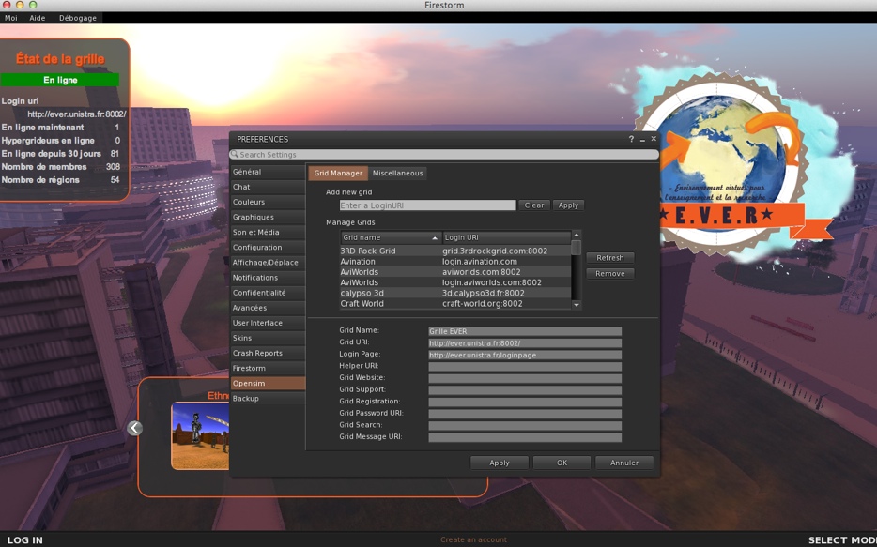Select the Graphiques preferences section
The width and height of the screenshot is (877, 547).
pos(268,218)
